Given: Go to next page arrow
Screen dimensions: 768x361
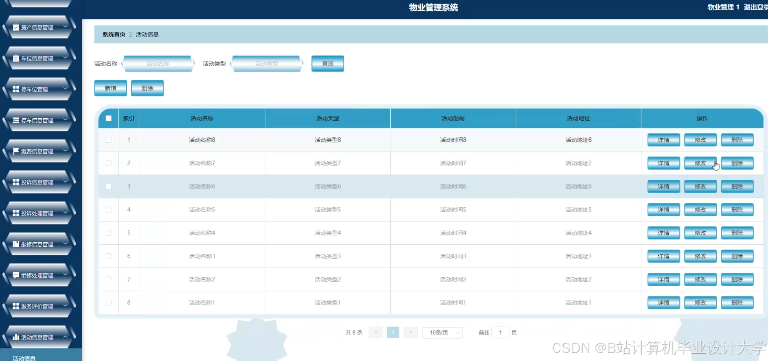Looking at the screenshot, I should 411,333.
